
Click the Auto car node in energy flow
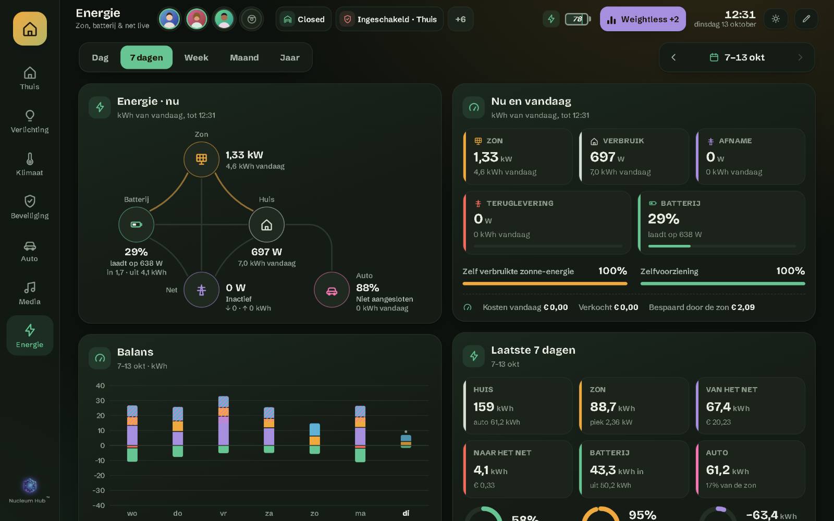(332, 290)
